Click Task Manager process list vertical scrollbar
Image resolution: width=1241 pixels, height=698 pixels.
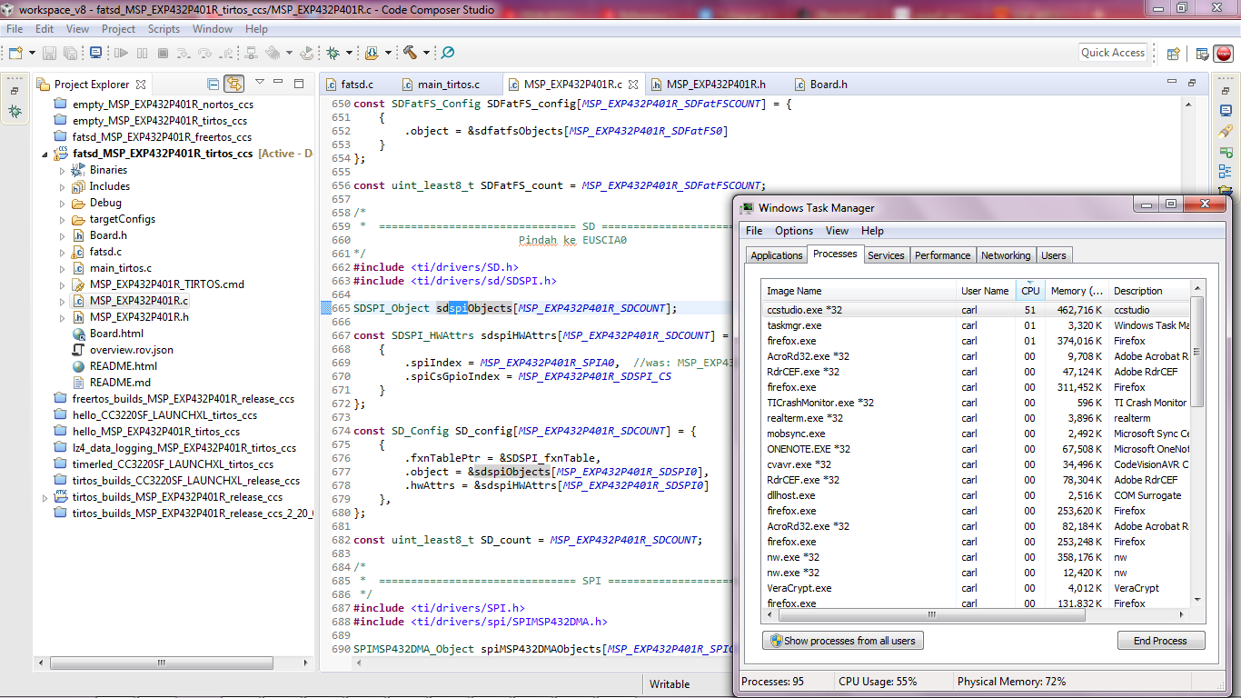pos(1197,350)
